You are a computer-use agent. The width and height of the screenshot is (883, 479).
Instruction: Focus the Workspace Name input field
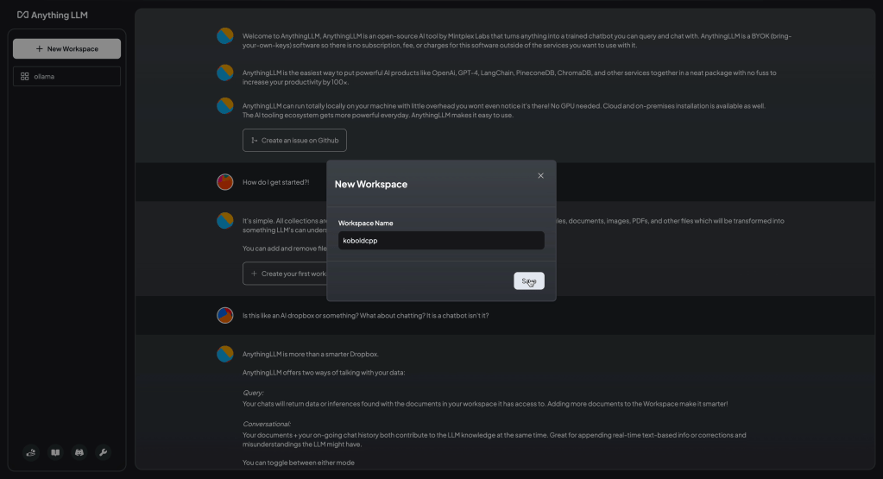[x=441, y=241]
